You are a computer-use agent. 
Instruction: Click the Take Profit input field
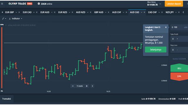click(179, 39)
